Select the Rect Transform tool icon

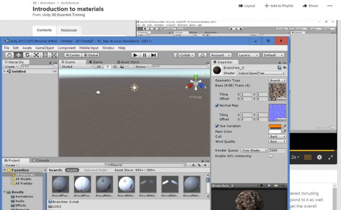pyautogui.click(x=45, y=55)
